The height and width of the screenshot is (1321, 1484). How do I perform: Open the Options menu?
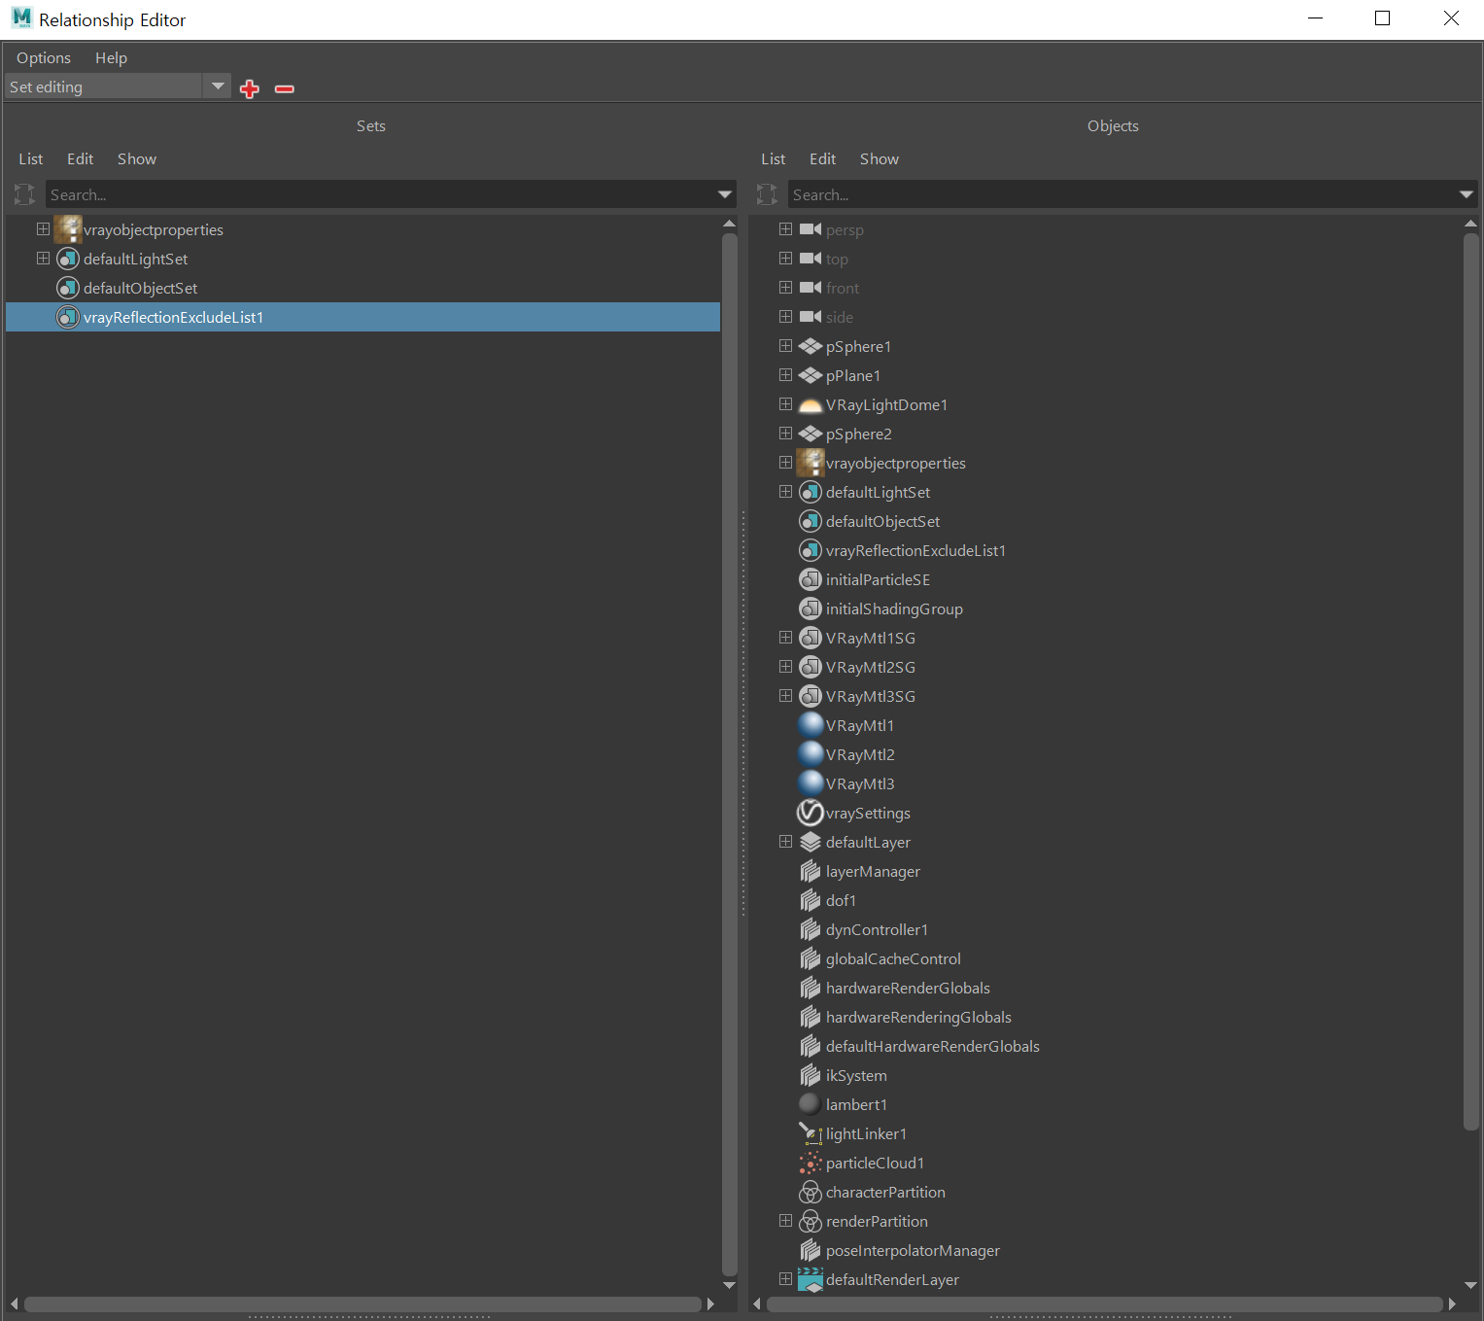44,58
